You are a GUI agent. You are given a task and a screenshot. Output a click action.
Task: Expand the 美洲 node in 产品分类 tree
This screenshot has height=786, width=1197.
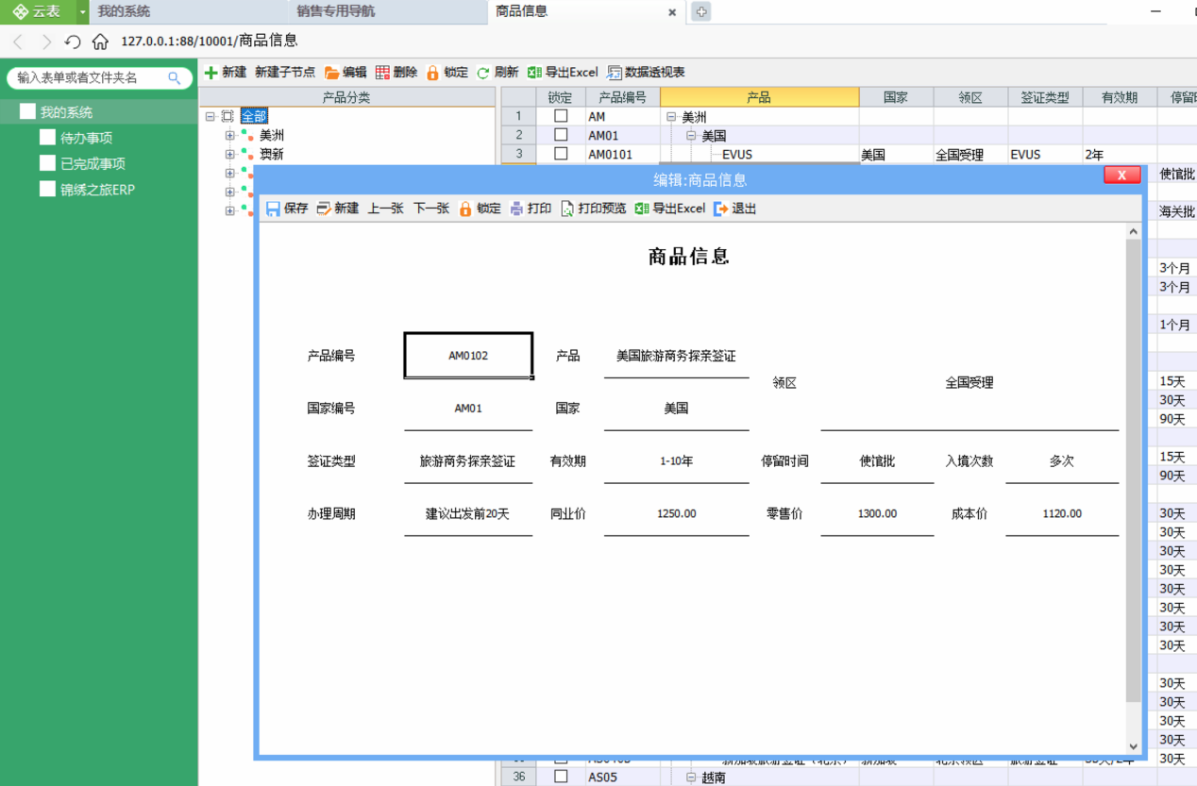click(229, 135)
